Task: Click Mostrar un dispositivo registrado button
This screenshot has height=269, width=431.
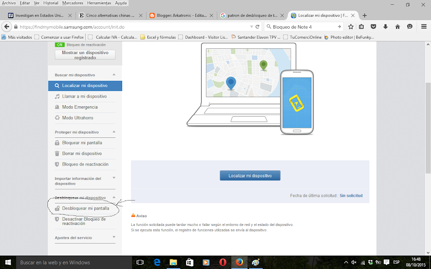Action: 85,55
